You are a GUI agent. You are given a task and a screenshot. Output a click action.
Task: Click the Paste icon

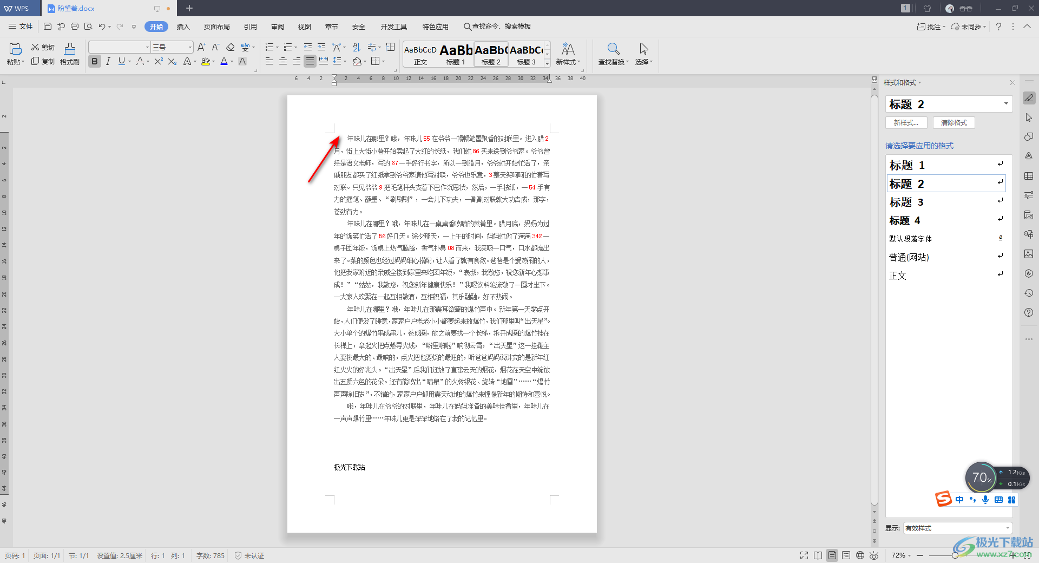pos(16,48)
